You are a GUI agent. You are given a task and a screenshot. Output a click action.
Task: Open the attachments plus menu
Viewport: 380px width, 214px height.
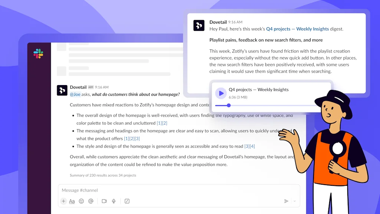click(63, 201)
